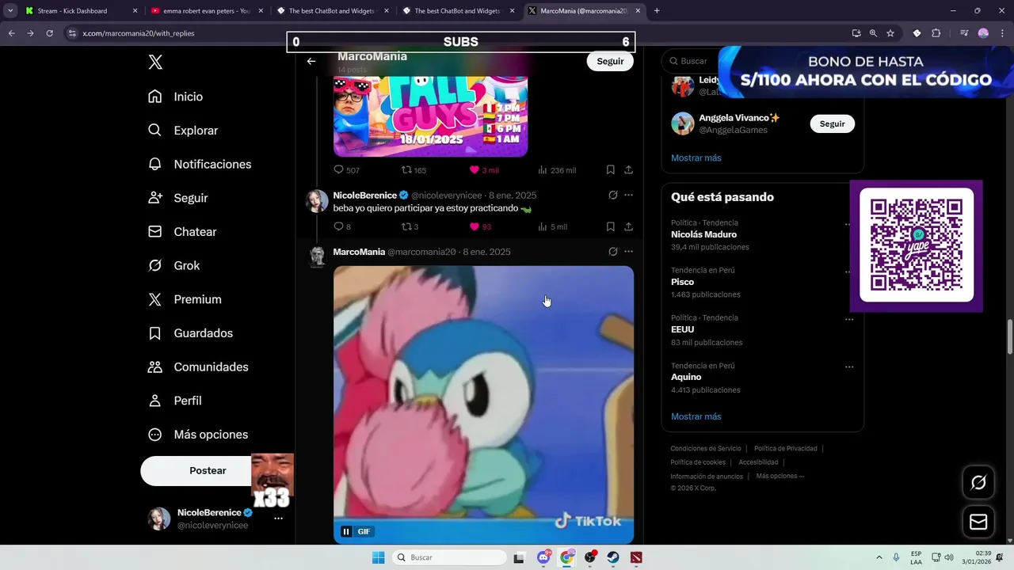
Task: Open Notificaciones in the sidebar
Action: (200, 165)
